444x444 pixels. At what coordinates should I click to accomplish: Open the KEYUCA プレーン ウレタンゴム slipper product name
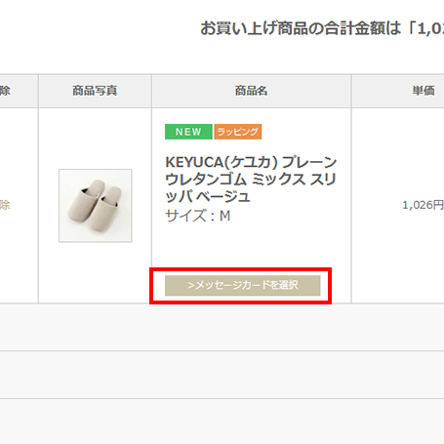coord(251,179)
